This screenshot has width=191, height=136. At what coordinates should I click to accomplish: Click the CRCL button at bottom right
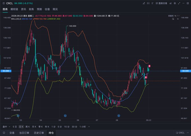180,133
